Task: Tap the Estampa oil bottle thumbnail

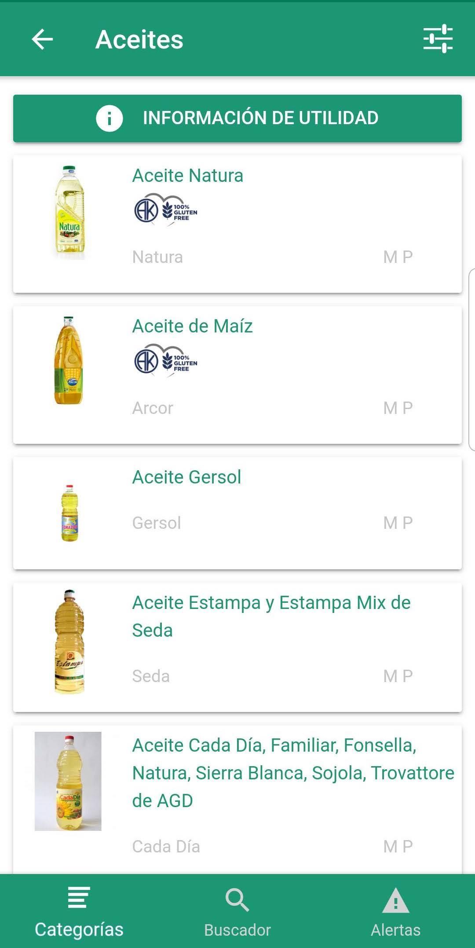Action: pyautogui.click(x=69, y=642)
